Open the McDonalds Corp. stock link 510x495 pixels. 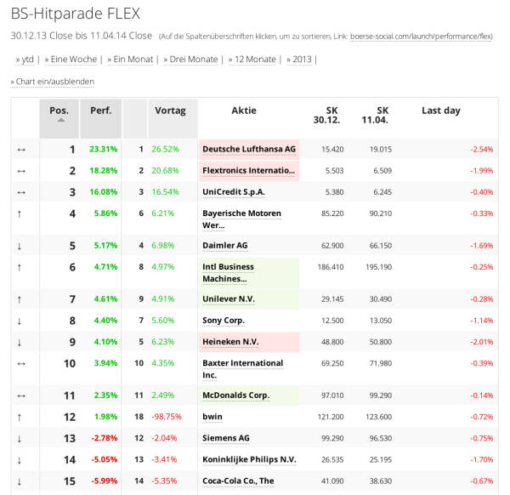click(235, 395)
